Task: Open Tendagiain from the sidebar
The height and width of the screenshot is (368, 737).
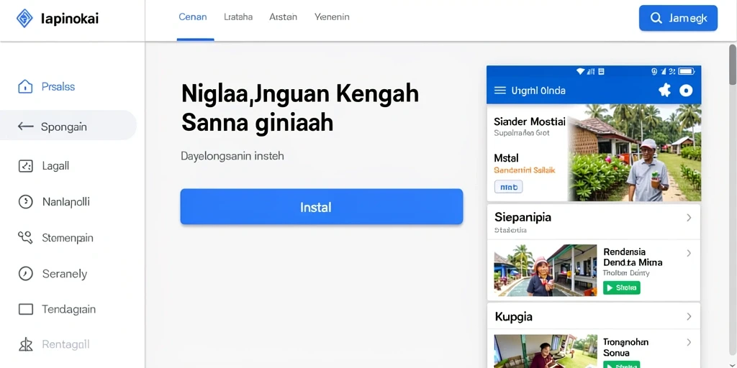Action: coord(68,309)
